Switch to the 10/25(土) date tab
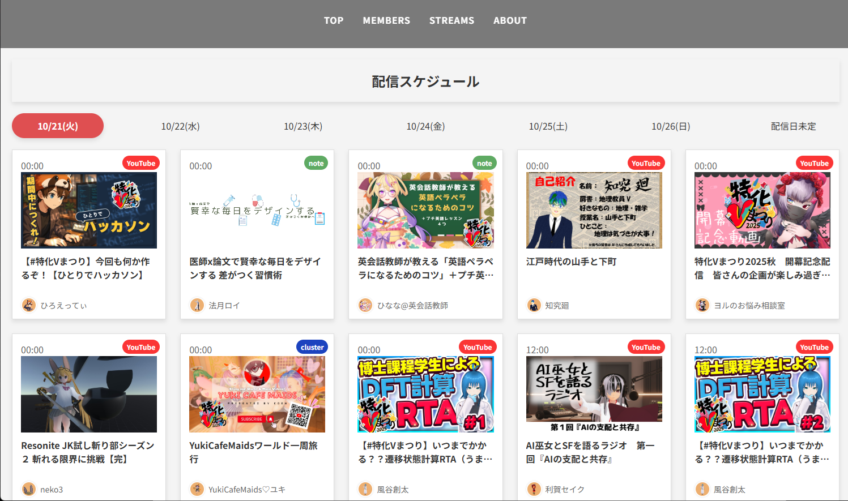The image size is (848, 501). (x=548, y=126)
